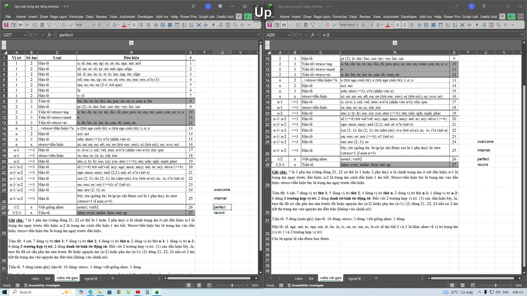
Task: Click the calculator icon in left window toolbar
Action: pos(42,25)
